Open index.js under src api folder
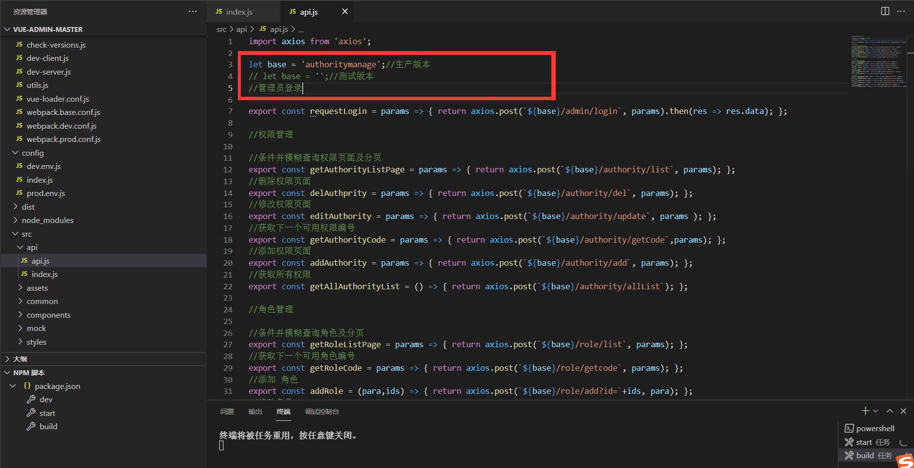The image size is (914, 468). [45, 274]
